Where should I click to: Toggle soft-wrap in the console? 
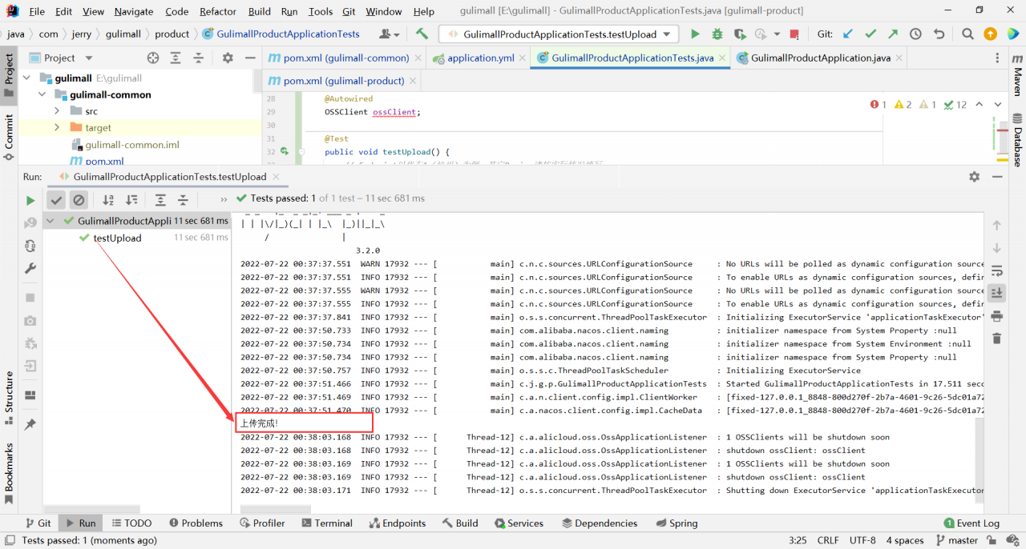pyautogui.click(x=996, y=270)
